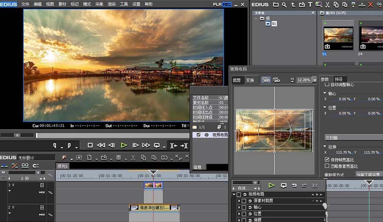The height and width of the screenshot is (222, 383).
Task: Open the 文件 menu
Action: (26, 4)
